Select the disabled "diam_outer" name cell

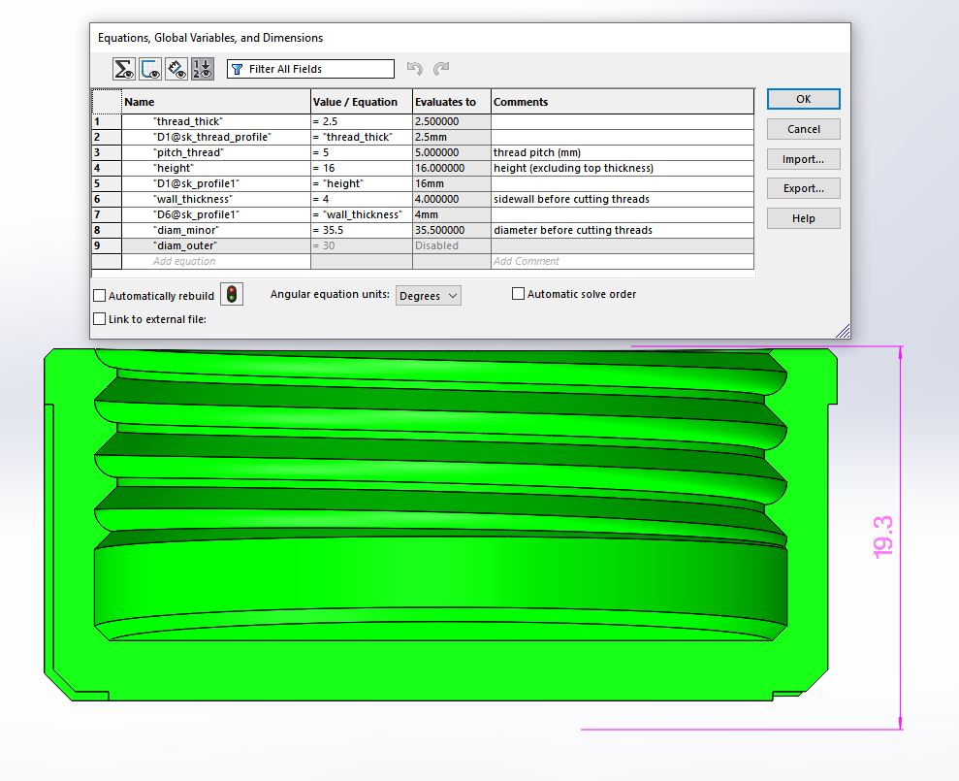click(x=216, y=245)
